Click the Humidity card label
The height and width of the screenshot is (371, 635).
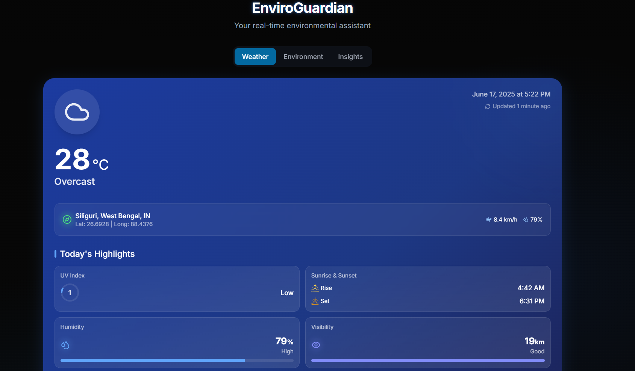point(72,327)
